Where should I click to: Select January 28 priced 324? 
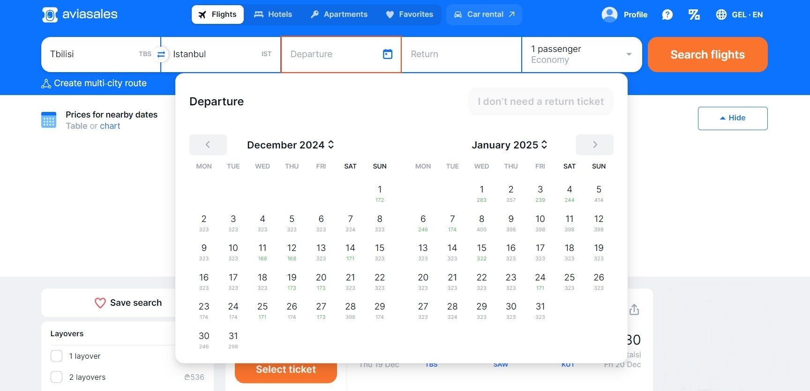[x=452, y=310]
